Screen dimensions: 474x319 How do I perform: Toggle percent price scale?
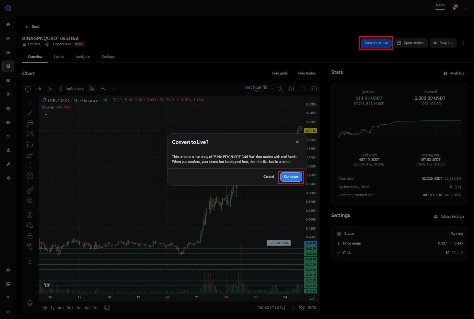tap(294, 307)
